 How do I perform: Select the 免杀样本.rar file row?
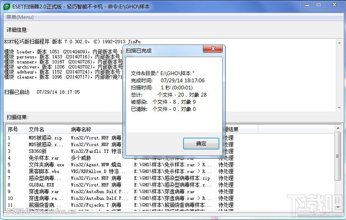tap(44, 158)
